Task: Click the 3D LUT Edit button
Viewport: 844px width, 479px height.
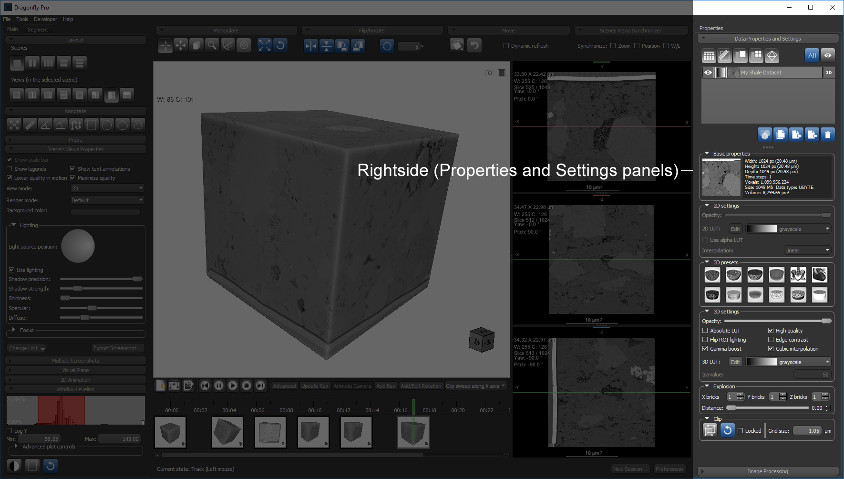Action: click(x=735, y=362)
